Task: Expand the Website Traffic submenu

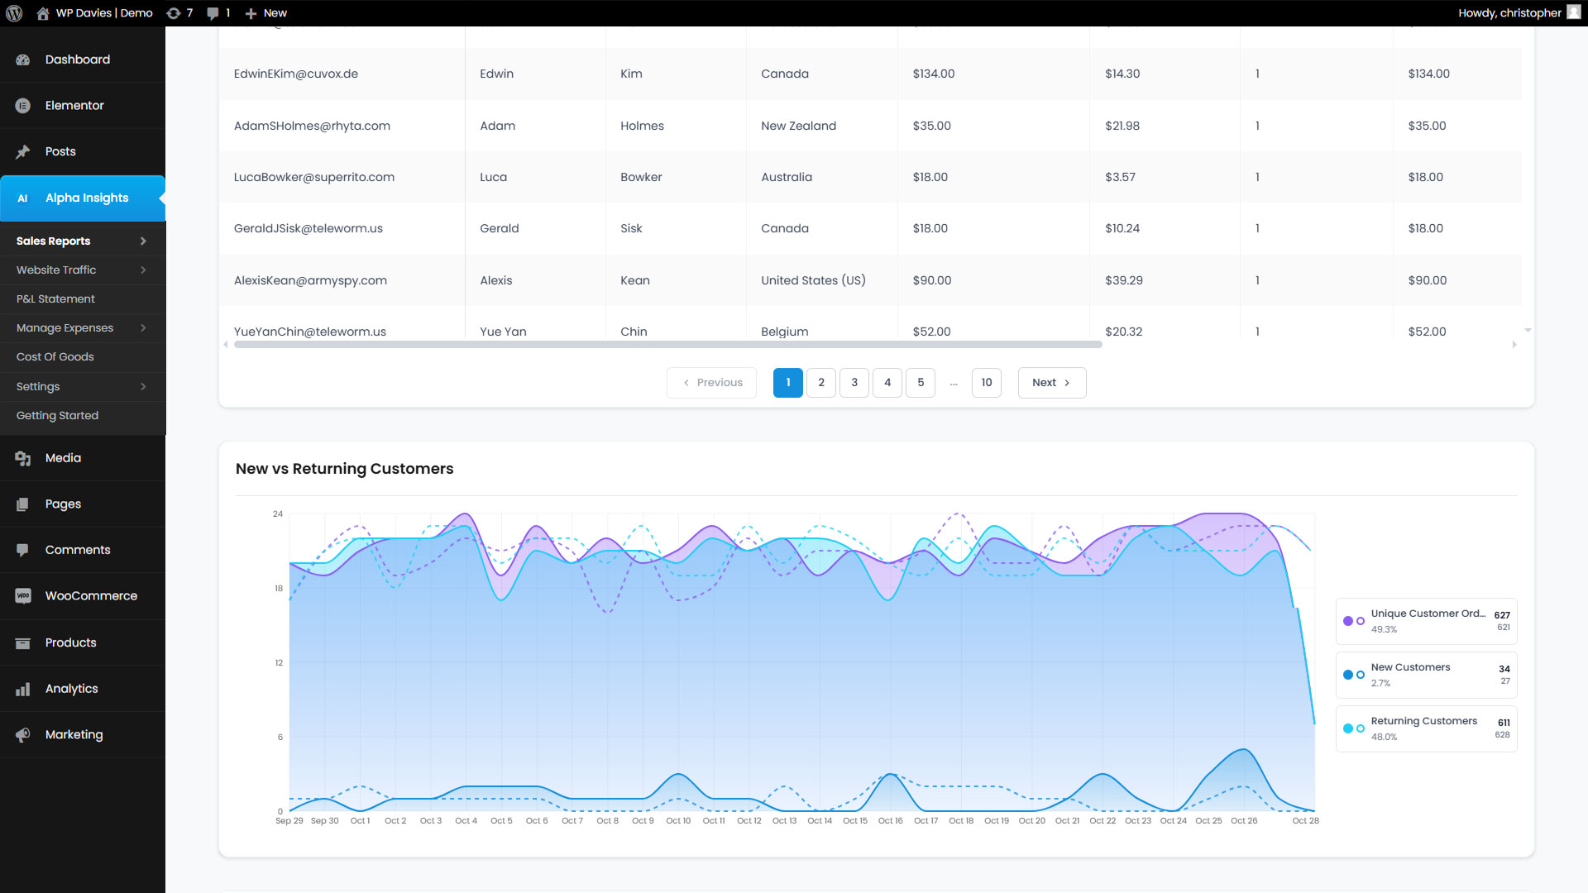Action: coord(143,270)
